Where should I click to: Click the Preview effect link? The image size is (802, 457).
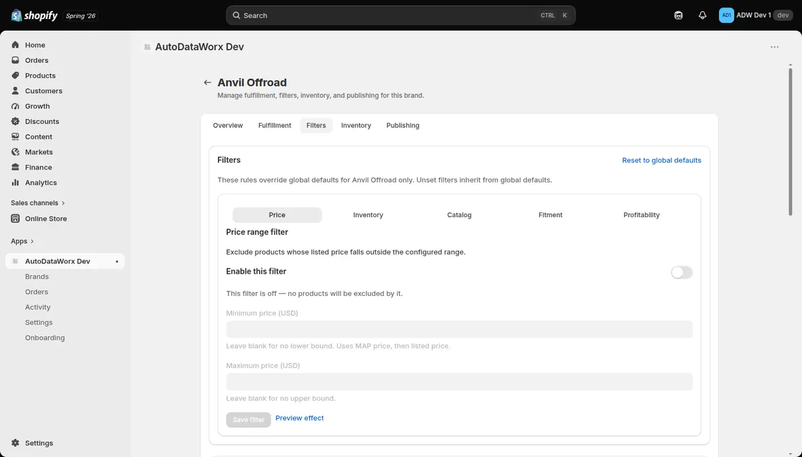coord(299,418)
